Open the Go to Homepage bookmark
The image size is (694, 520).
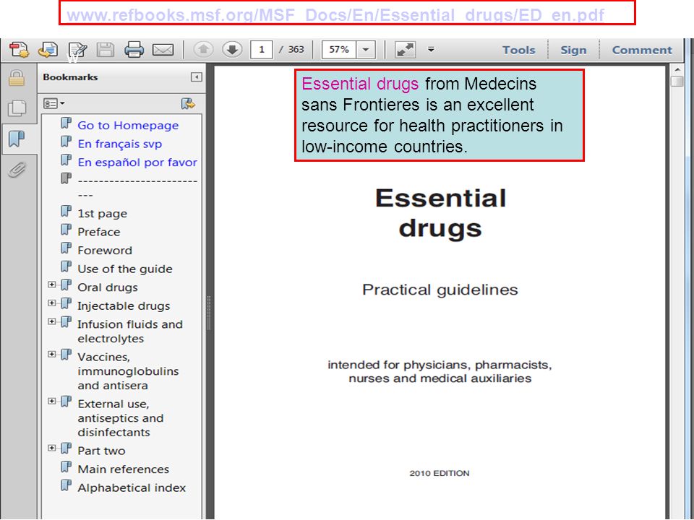coord(128,125)
